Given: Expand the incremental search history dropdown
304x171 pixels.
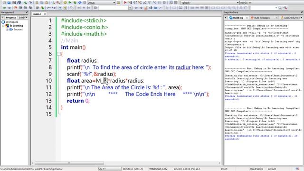Looking at the screenshot, I should [x=130, y=8].
